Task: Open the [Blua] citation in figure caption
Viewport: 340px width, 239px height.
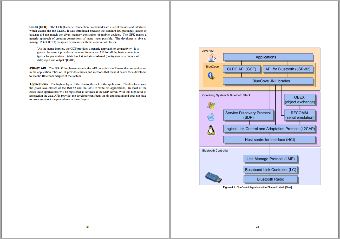Action: (x=288, y=187)
